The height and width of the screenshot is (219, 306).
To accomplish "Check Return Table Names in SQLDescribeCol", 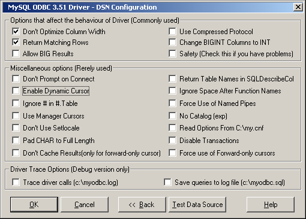I will (172, 79).
